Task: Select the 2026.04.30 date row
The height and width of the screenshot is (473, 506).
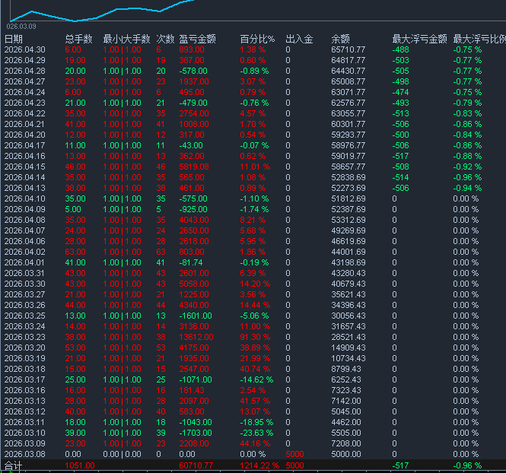Action: [24, 49]
